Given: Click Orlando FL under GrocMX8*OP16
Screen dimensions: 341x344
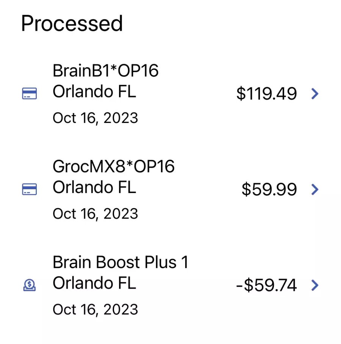Looking at the screenshot, I should click(94, 187).
